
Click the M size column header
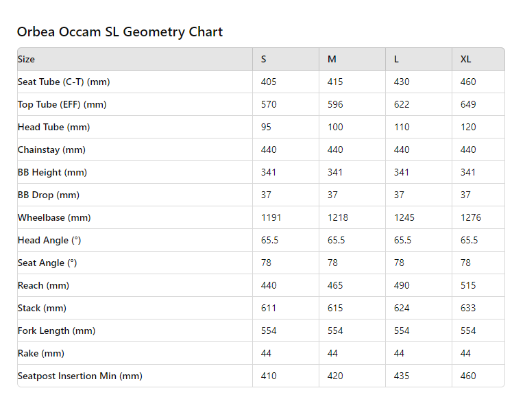coord(332,59)
